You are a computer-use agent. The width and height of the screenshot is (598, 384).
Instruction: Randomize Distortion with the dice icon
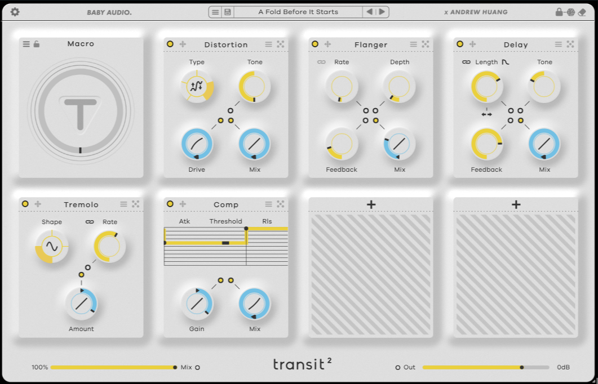(280, 44)
